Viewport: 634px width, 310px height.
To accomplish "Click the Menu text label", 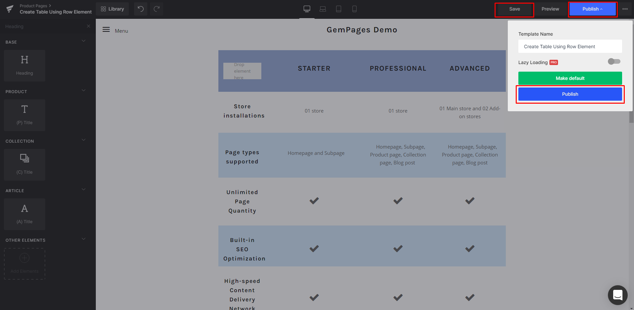I will [121, 31].
